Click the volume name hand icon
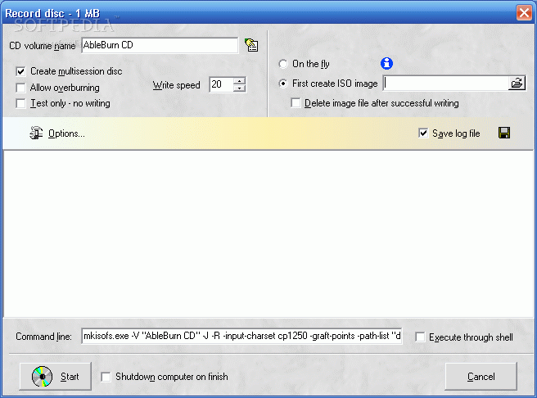The image size is (537, 398). pos(252,45)
